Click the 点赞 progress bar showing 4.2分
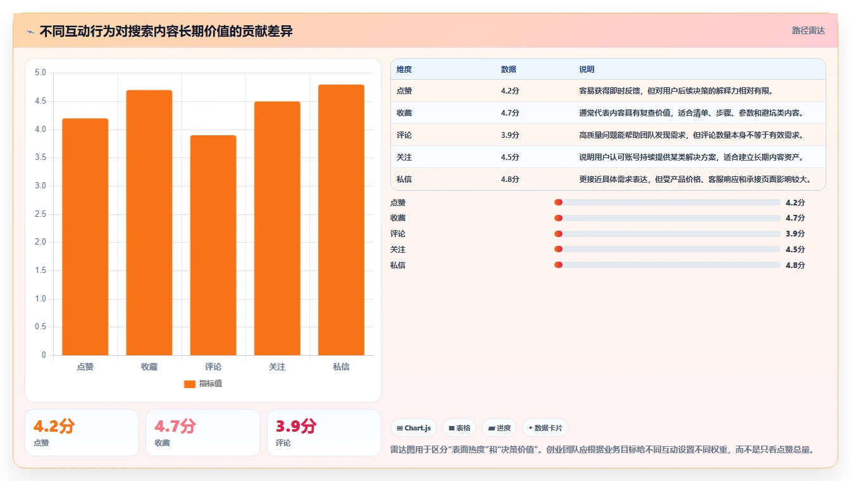 [x=668, y=202]
